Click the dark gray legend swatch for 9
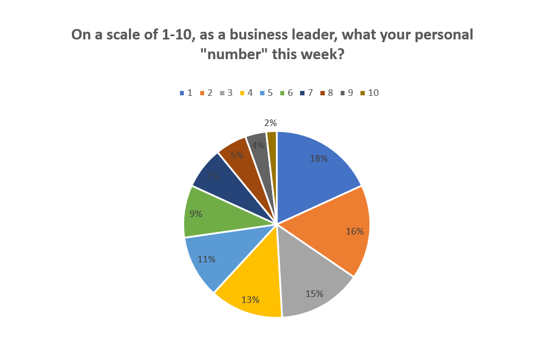The width and height of the screenshot is (553, 355). [x=343, y=93]
